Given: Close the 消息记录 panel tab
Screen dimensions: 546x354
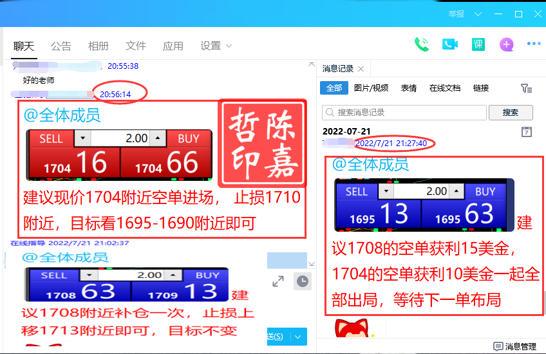Looking at the screenshot, I should 361,69.
